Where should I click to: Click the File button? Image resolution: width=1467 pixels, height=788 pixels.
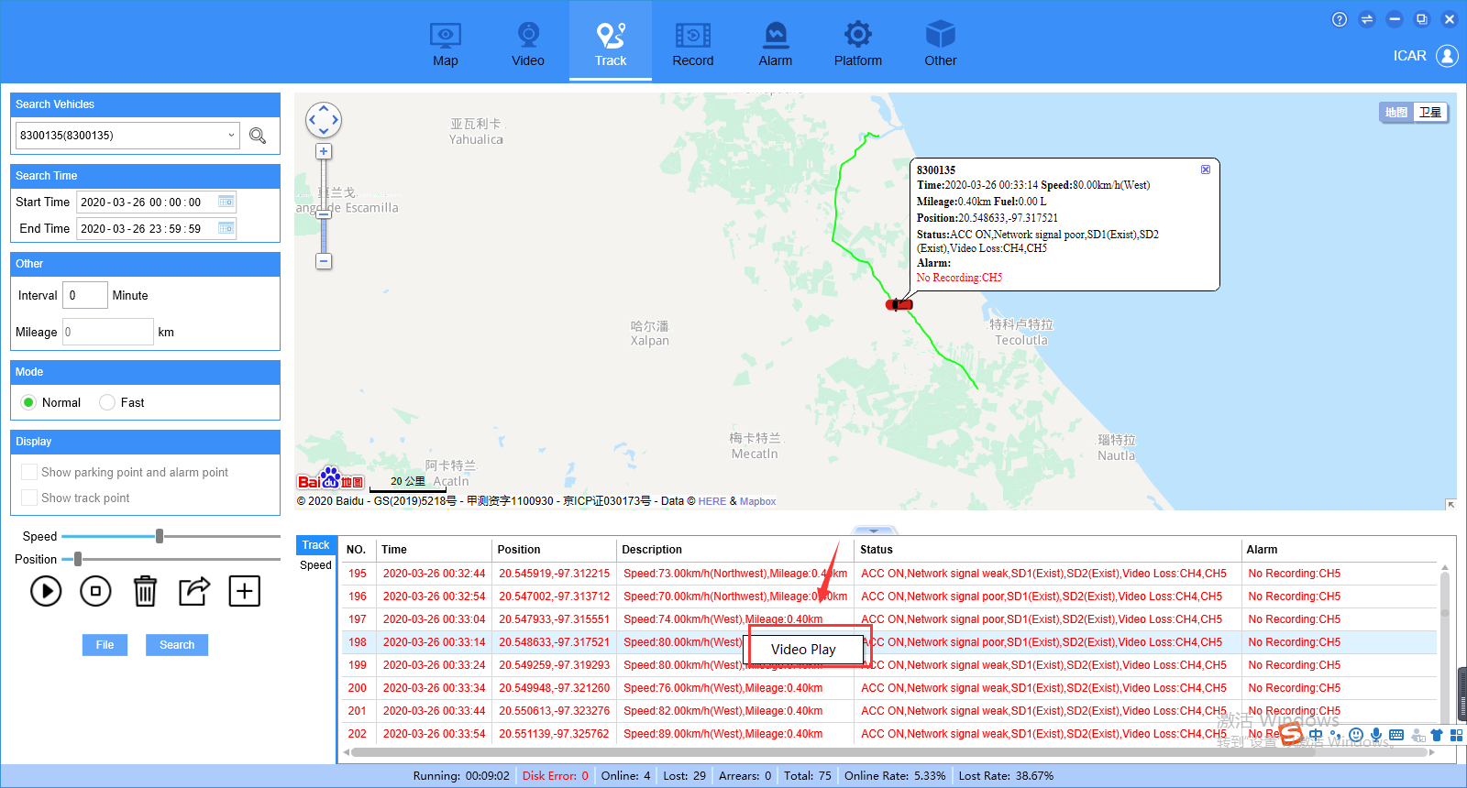pos(105,645)
